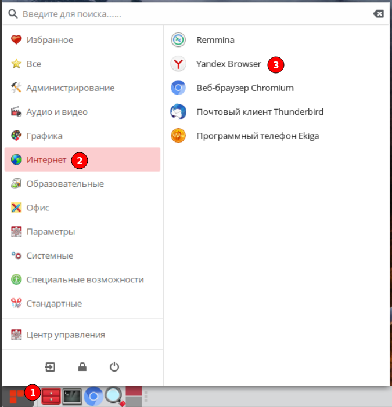Click the power off icon
The image size is (392, 407).
[114, 367]
